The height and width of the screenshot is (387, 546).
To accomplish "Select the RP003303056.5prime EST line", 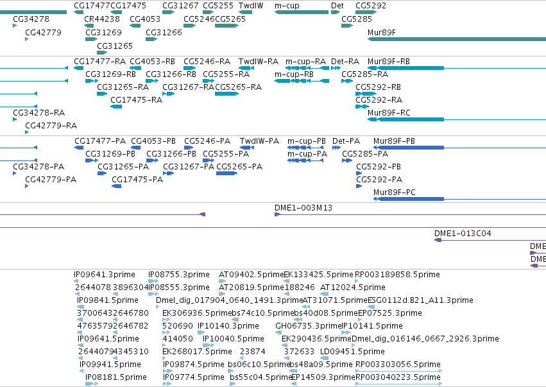I will (x=398, y=371).
